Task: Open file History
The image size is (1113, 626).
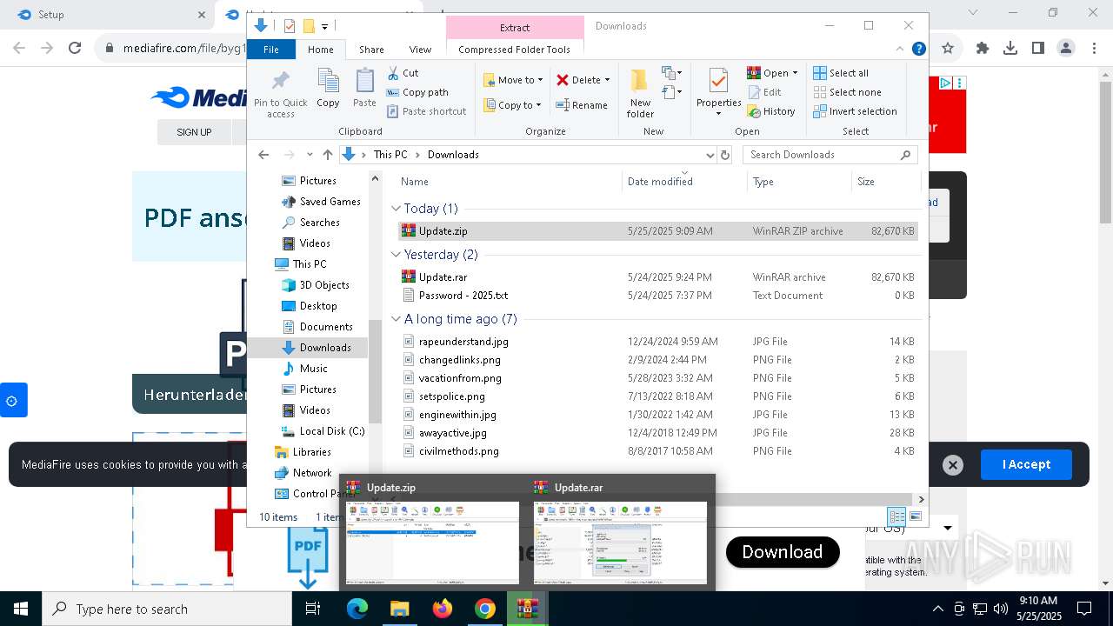Action: 770,111
